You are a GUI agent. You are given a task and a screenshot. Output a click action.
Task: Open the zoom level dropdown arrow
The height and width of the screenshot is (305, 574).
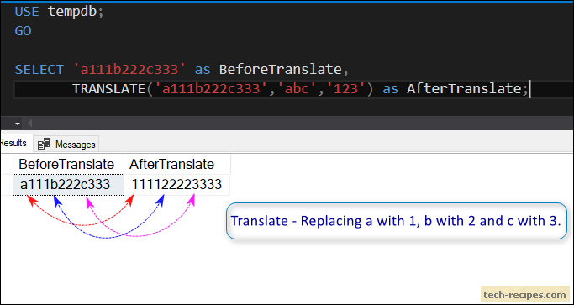tap(18, 124)
